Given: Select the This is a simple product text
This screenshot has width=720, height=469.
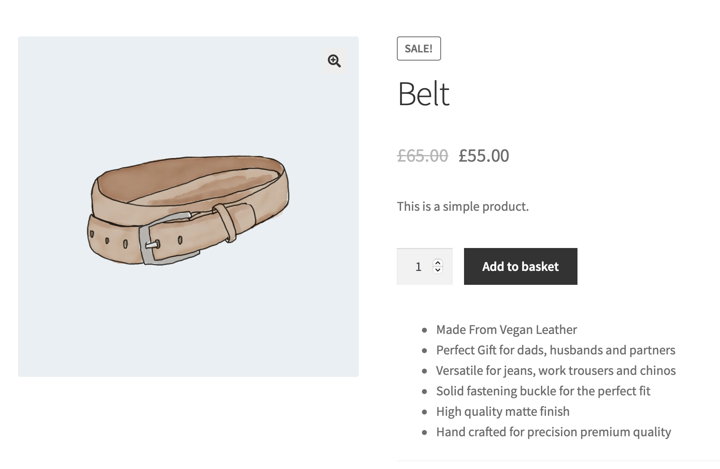Looking at the screenshot, I should [462, 206].
